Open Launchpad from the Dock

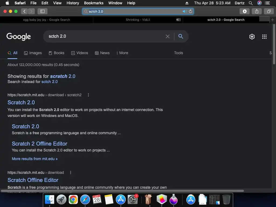(61, 199)
